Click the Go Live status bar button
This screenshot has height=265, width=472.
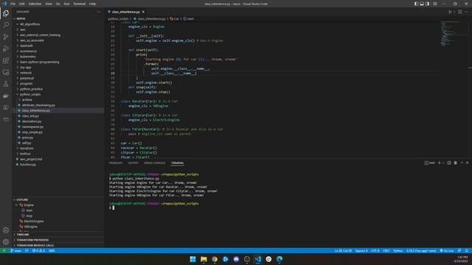coord(447,250)
